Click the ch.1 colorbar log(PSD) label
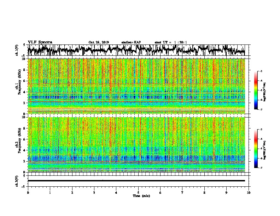280x216 pixels. tap(264, 92)
